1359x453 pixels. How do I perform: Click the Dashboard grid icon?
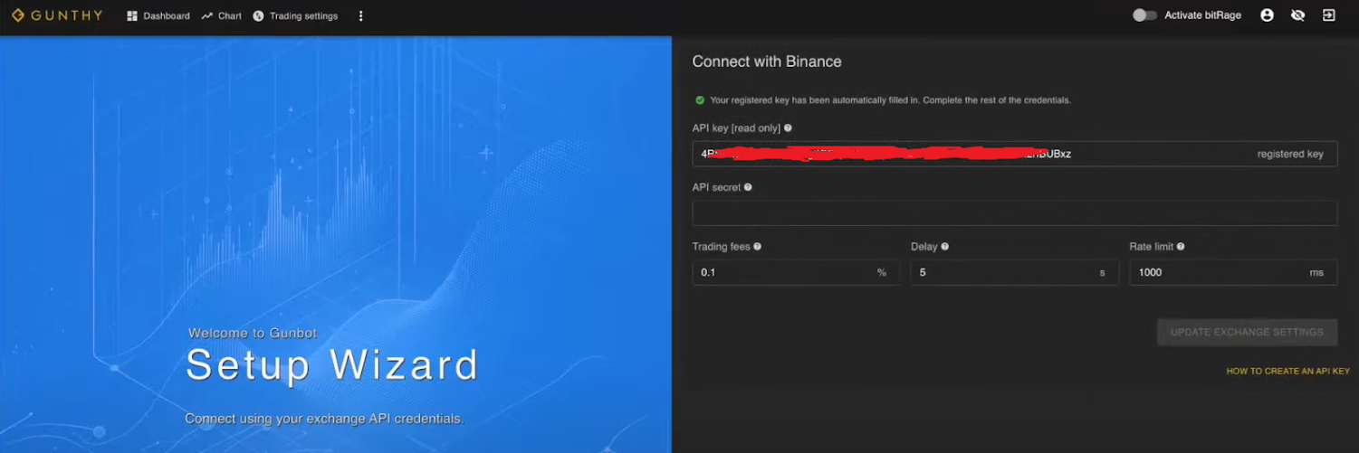click(132, 15)
